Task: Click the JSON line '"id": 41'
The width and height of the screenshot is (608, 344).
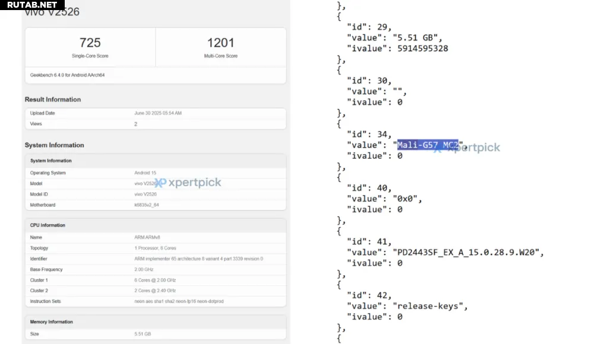Action: point(369,242)
